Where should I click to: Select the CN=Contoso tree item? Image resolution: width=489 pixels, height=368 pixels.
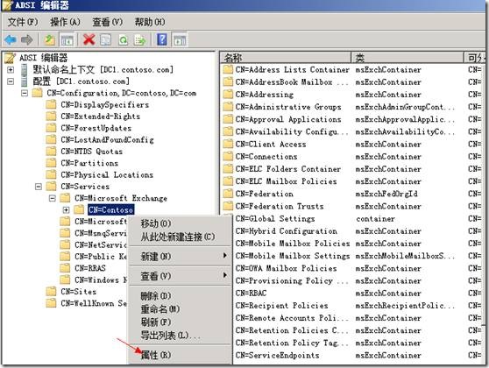pos(110,210)
